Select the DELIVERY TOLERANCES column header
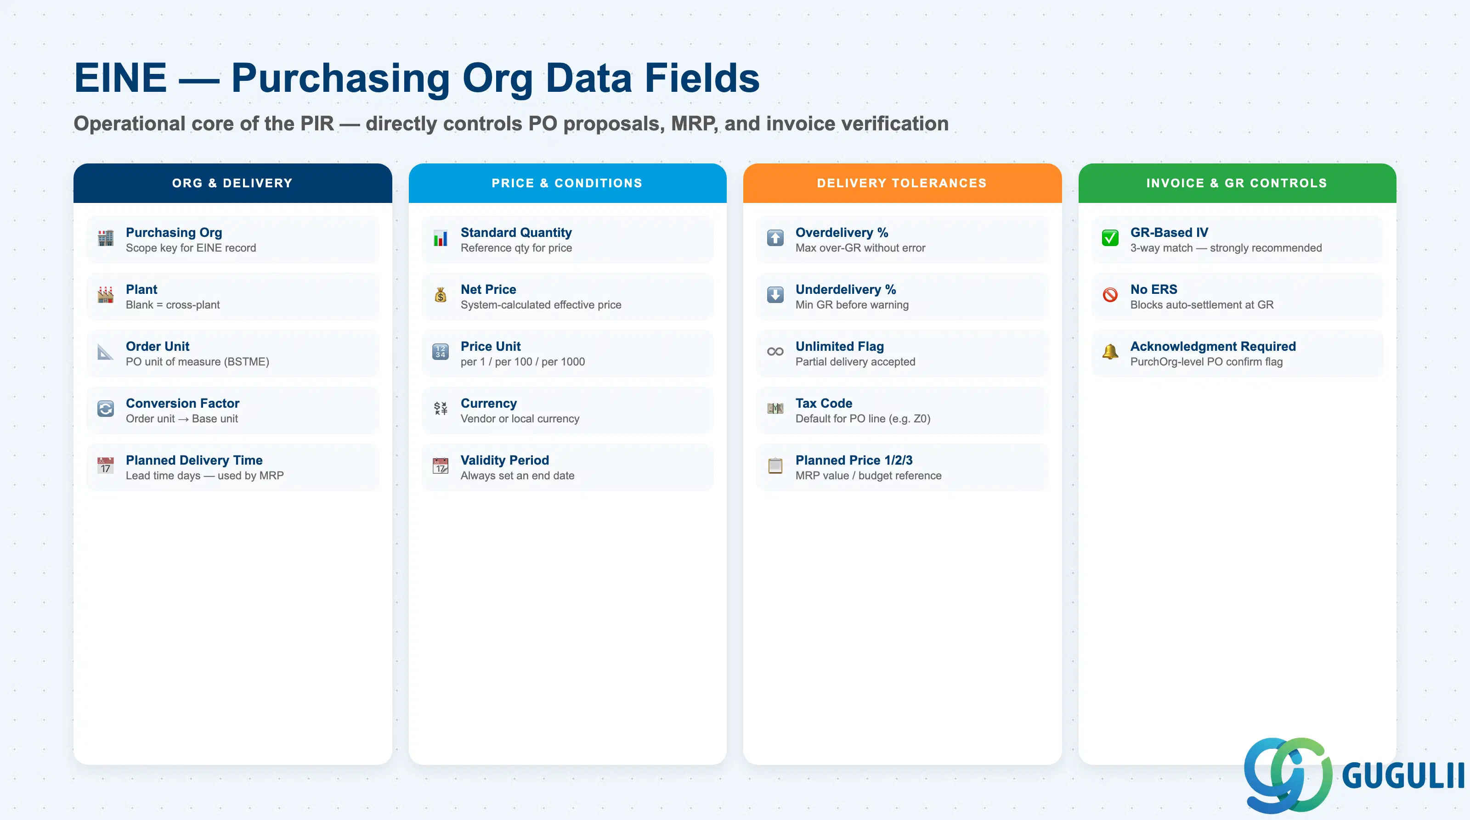 [902, 183]
